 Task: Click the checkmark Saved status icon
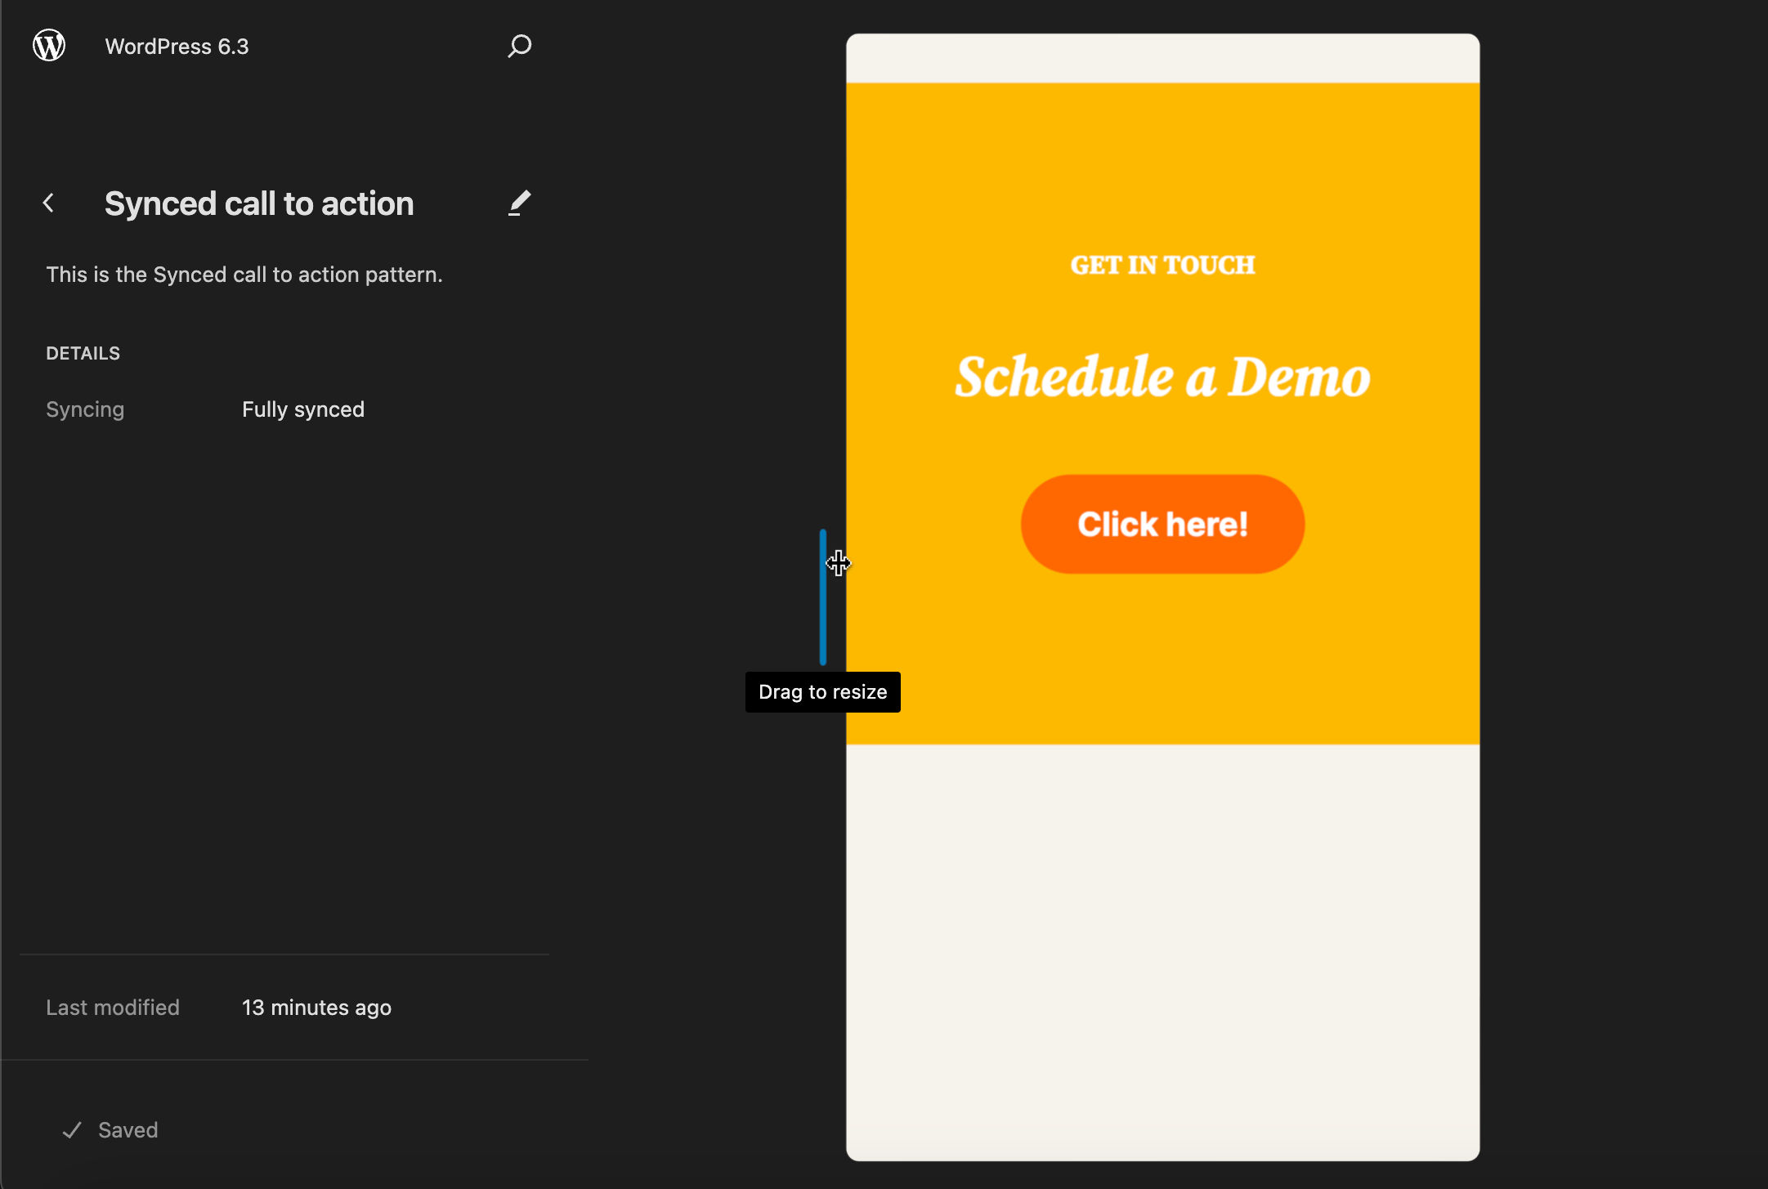[x=73, y=1129]
